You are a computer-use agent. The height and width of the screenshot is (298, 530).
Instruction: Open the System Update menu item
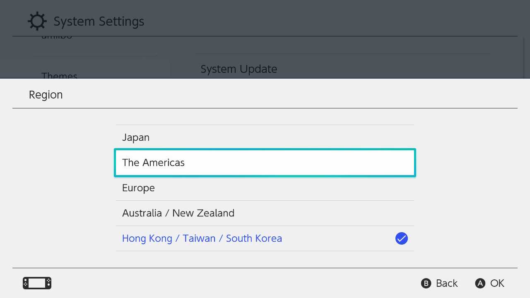point(239,69)
